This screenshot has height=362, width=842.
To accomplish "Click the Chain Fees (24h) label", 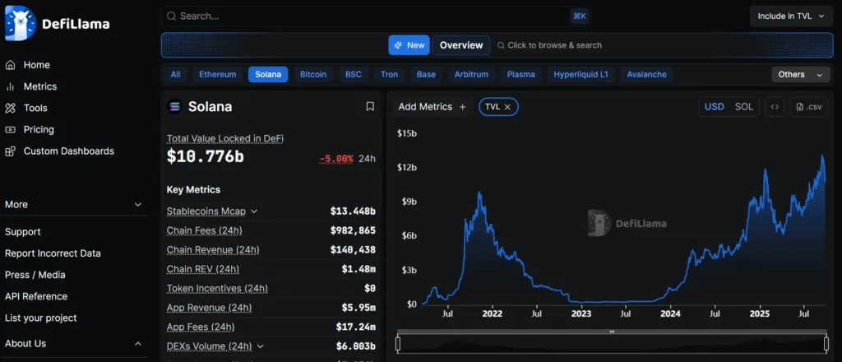I will click(x=205, y=230).
